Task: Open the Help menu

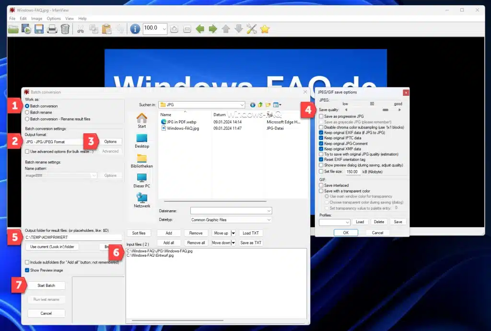Action: pos(82,19)
